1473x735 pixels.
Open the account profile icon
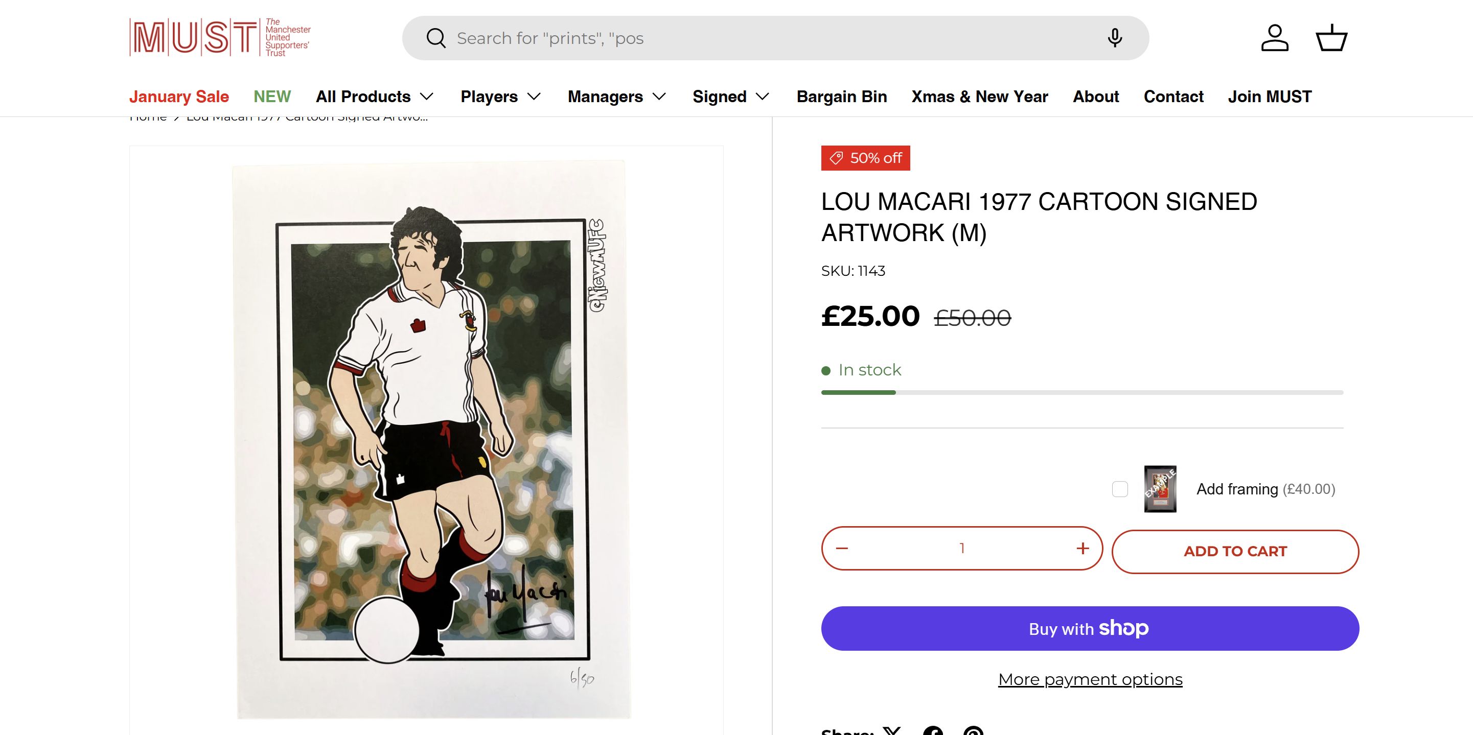point(1275,38)
